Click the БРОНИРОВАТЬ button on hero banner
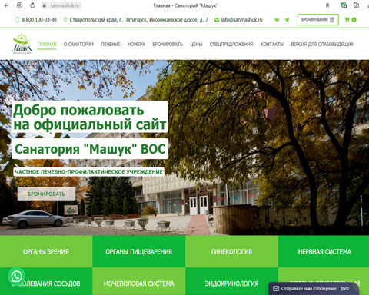Screen dimensions: 369x295 [46, 194]
